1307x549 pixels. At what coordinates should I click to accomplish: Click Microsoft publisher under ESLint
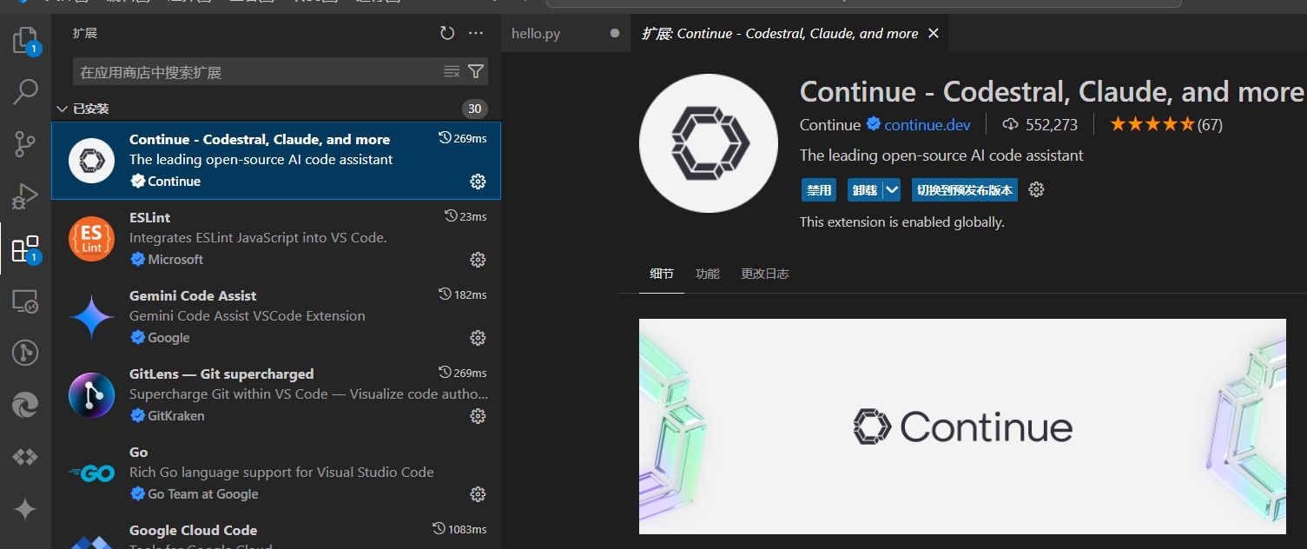175,259
